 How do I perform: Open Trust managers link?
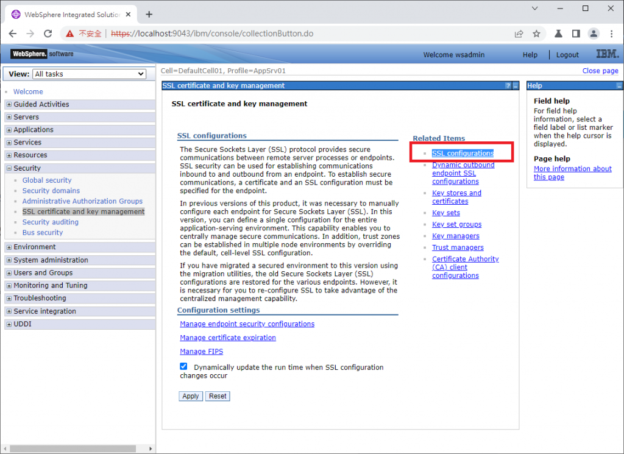coord(458,247)
